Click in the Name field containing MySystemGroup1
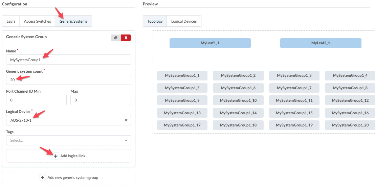Viewport: 375px width, 189px height. (68, 60)
